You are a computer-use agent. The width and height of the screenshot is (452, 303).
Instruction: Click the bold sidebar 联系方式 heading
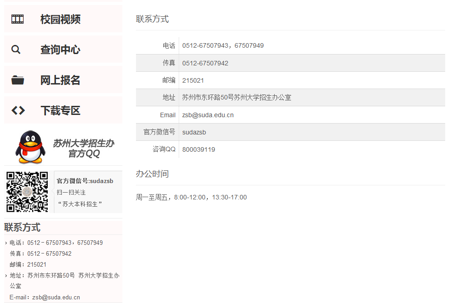point(22,227)
